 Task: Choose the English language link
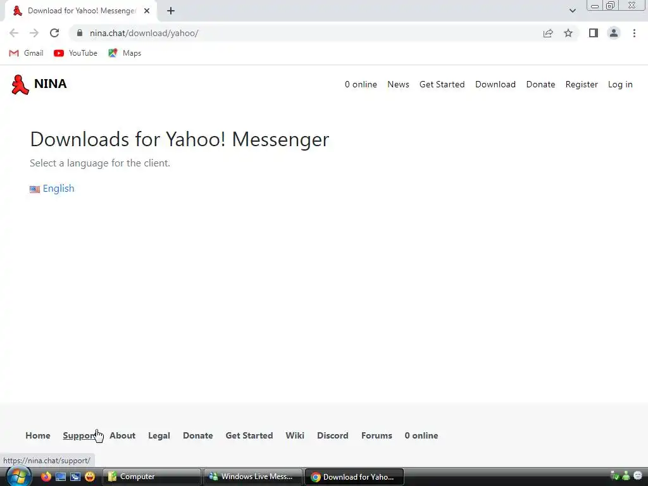click(x=58, y=189)
